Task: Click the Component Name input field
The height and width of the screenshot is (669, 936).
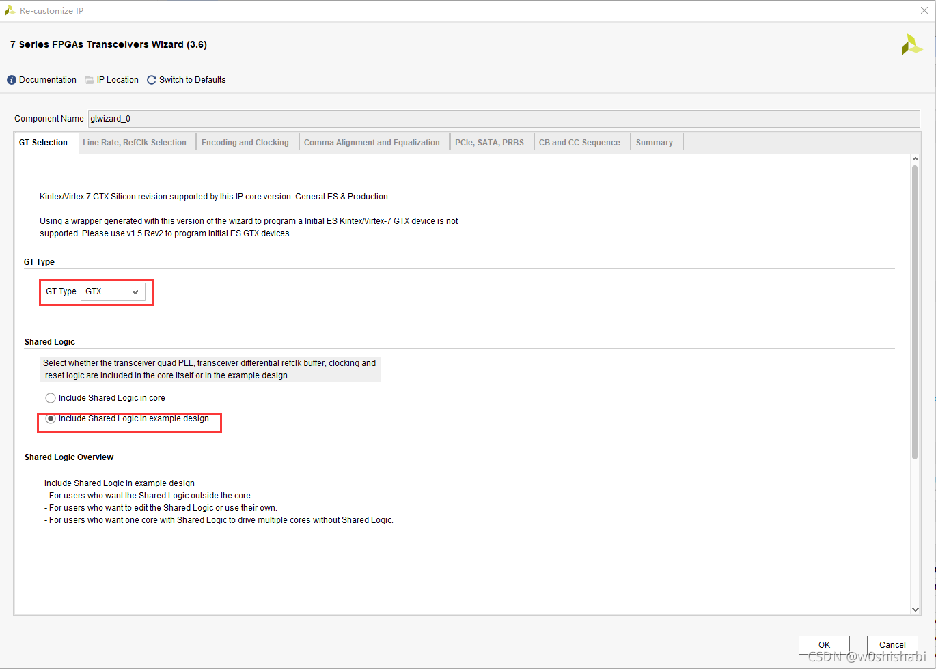Action: 504,118
